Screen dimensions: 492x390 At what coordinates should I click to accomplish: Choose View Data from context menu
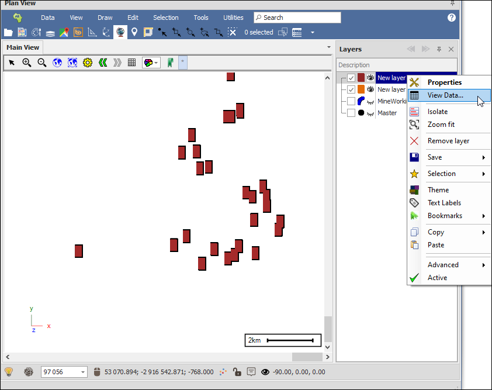tap(445, 95)
